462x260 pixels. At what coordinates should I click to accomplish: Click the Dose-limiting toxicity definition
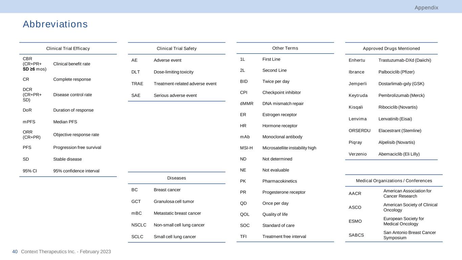click(x=174, y=72)
